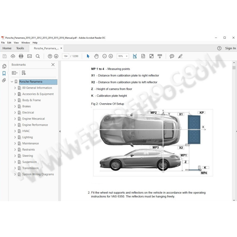Open the Window menu

25,43
